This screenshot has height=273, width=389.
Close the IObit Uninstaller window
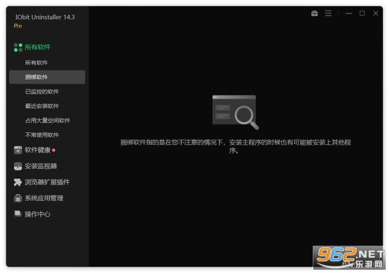click(x=375, y=13)
